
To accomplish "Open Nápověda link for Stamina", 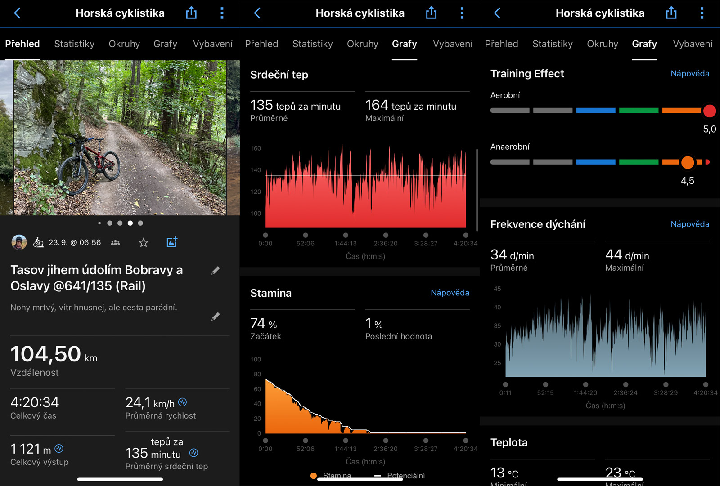I will (450, 293).
